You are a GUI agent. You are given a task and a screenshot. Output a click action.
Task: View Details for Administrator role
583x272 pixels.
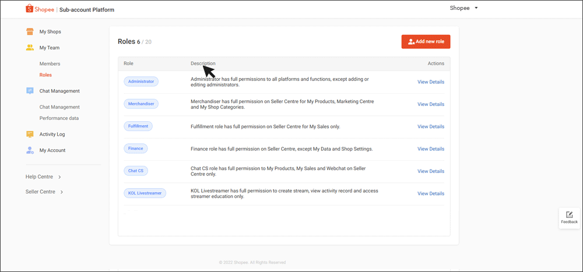(431, 82)
